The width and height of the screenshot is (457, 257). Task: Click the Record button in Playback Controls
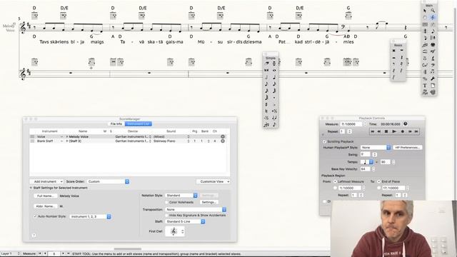click(x=403, y=131)
